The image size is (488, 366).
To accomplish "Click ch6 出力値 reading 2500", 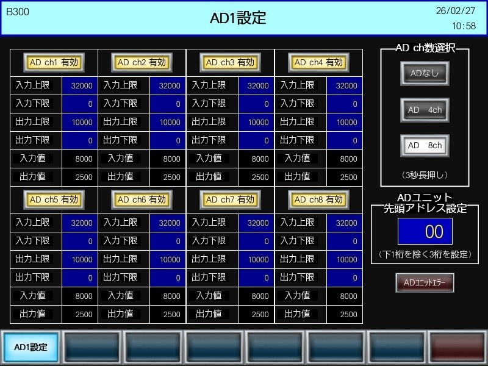I will click(168, 315).
